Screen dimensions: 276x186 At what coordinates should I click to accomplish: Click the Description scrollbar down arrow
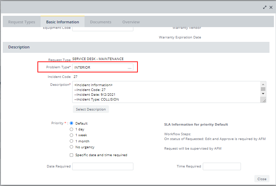click(263, 94)
